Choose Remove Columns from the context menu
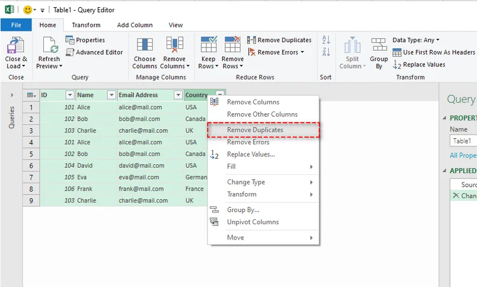The height and width of the screenshot is (287, 477). point(263,102)
